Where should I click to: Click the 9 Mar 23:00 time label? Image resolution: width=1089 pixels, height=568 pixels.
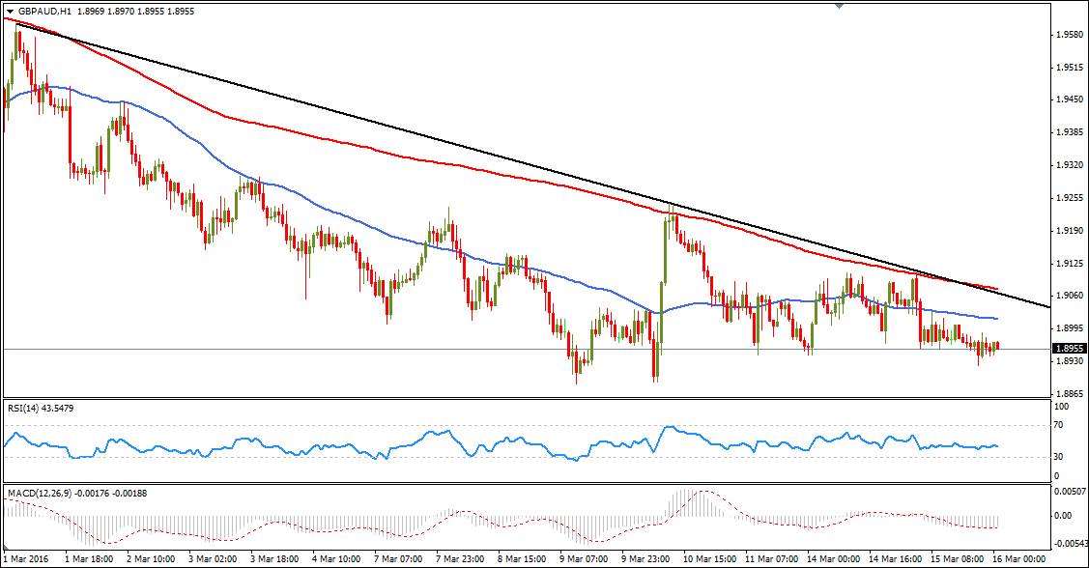tap(645, 559)
